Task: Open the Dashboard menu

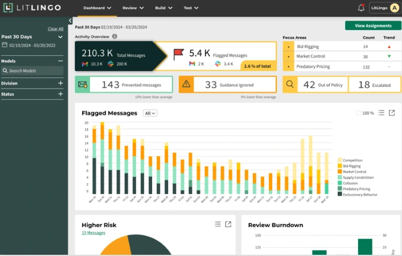Action: 97,8
